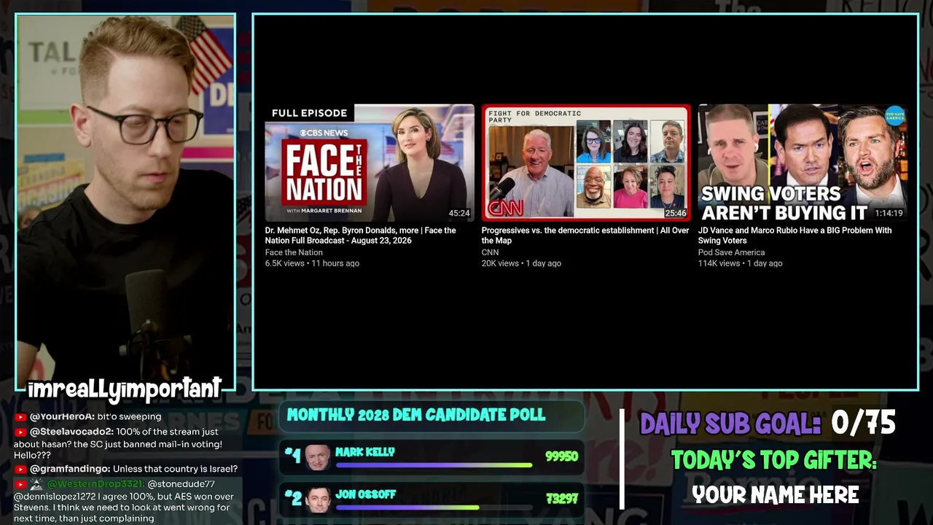This screenshot has width=933, height=525.
Task: Click the Dr. Mehmet Oz, Rep. Byron Donalds video title
Action: point(361,236)
